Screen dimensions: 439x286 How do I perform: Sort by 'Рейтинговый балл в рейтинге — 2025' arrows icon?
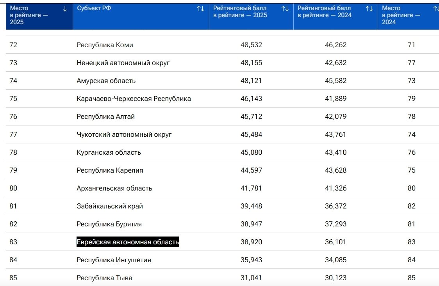click(x=285, y=9)
